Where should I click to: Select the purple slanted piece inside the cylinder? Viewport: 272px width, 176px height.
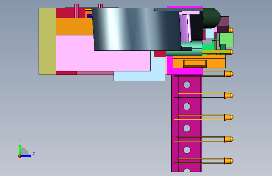pos(185,28)
